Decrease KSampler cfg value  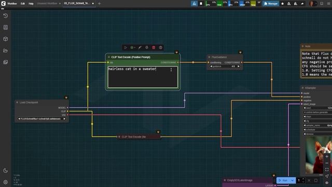[x=305, y=121]
